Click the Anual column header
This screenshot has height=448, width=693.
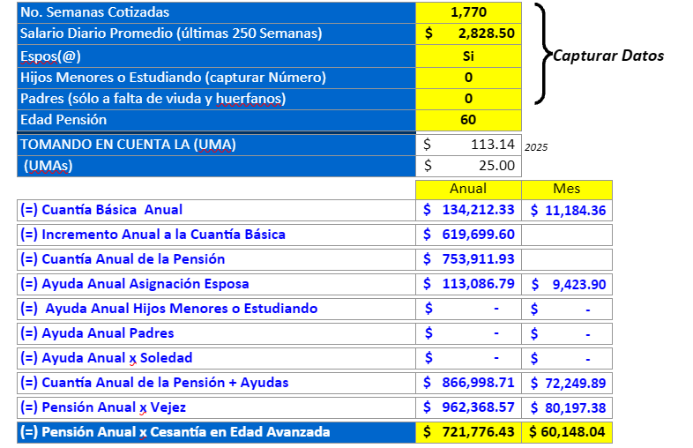click(468, 189)
